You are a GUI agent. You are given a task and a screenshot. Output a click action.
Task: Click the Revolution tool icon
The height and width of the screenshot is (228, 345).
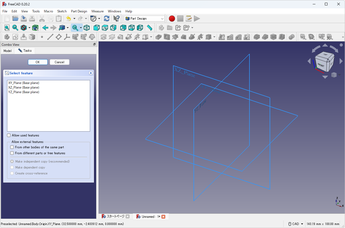(x=112, y=37)
